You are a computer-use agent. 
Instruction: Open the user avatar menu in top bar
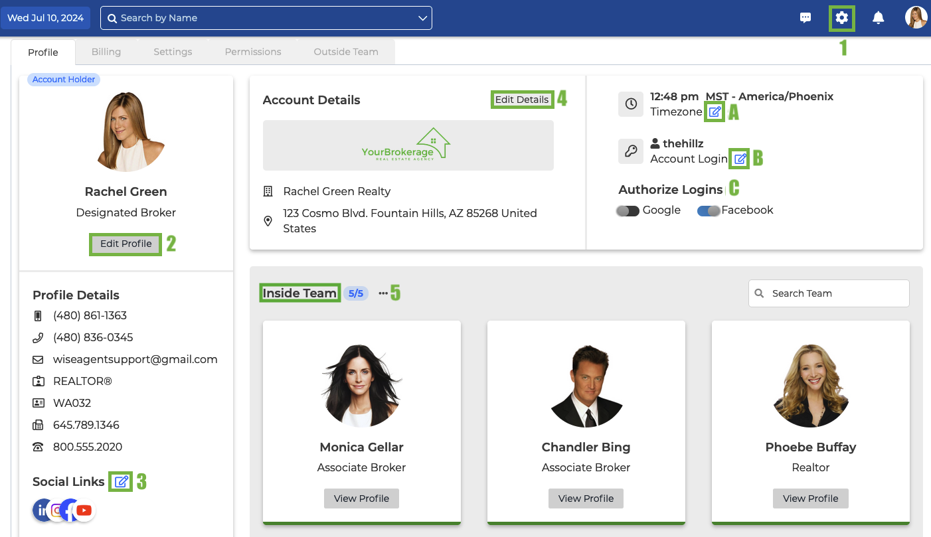(916, 18)
